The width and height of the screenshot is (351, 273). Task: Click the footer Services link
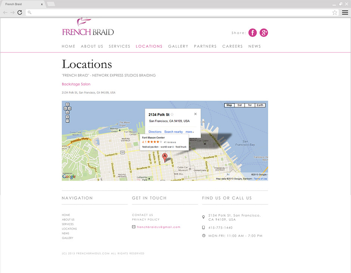coord(68,224)
